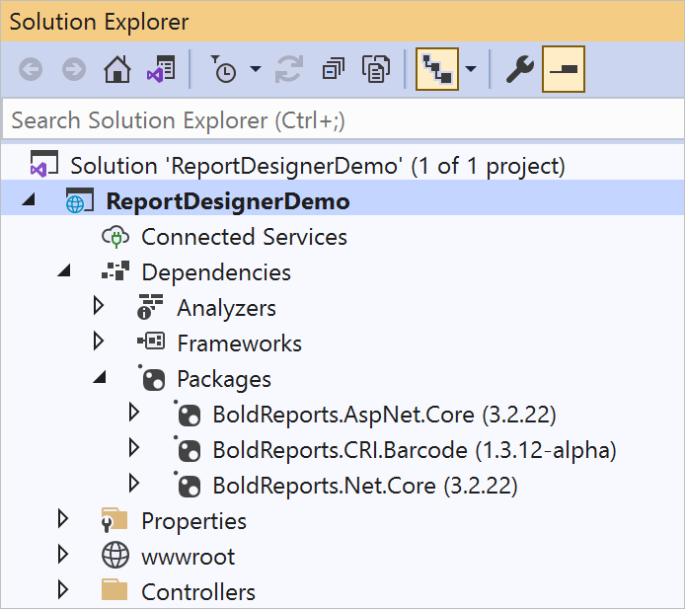Click the Visual Studio solution icon
This screenshot has width=685, height=609.
[x=43, y=164]
